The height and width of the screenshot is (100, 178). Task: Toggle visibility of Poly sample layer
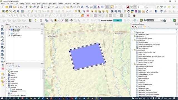tap(9, 30)
